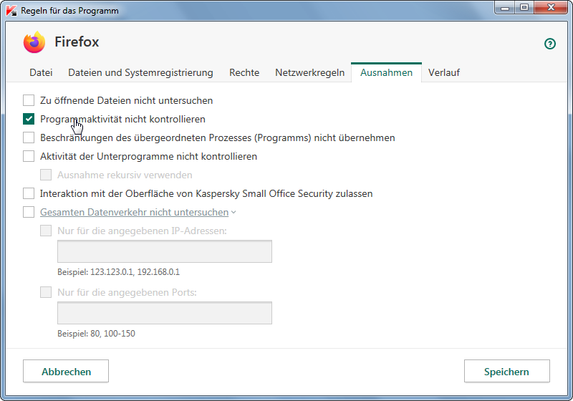Tick 'Ausnahme rekursiv verwenden' checkbox

pyautogui.click(x=46, y=175)
